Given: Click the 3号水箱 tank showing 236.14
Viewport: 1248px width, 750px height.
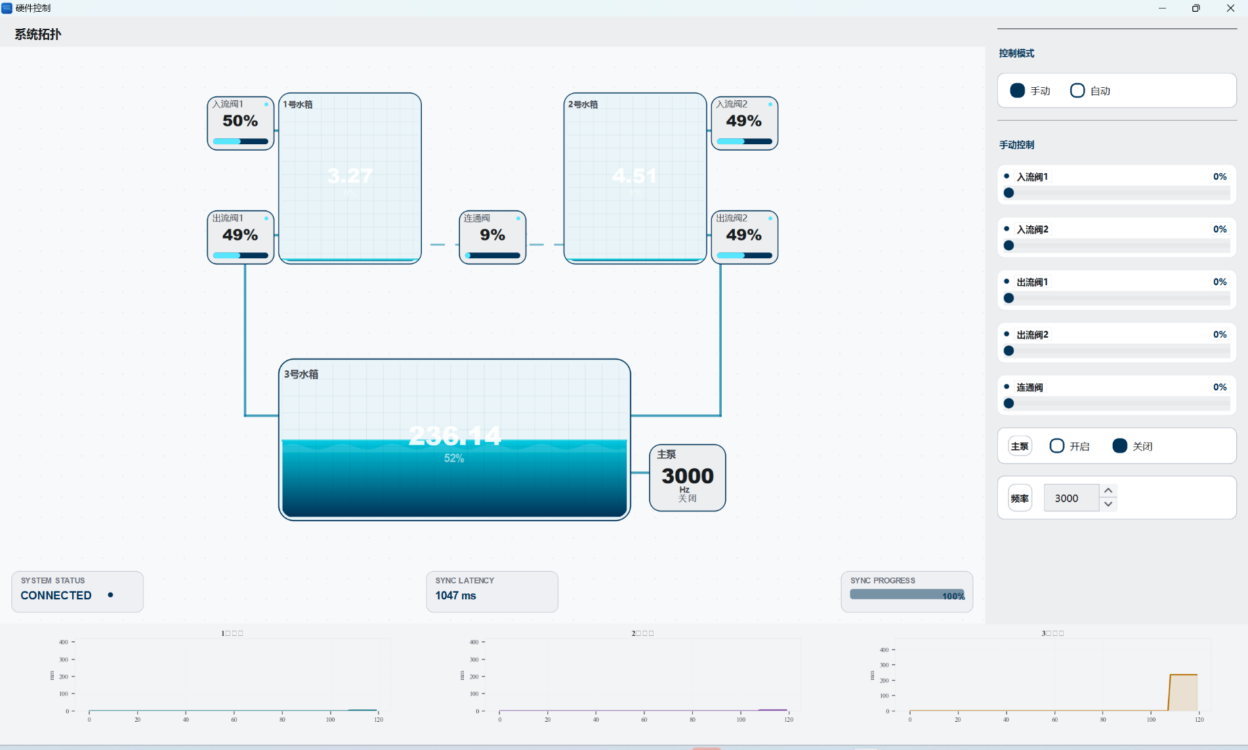Looking at the screenshot, I should pos(455,439).
